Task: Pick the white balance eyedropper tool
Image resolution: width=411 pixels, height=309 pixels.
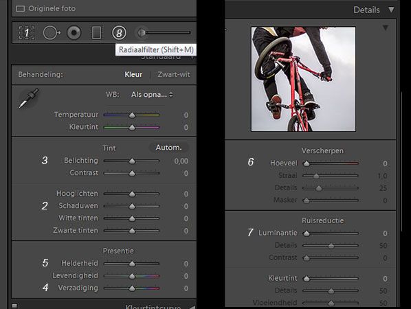Action: coord(29,98)
